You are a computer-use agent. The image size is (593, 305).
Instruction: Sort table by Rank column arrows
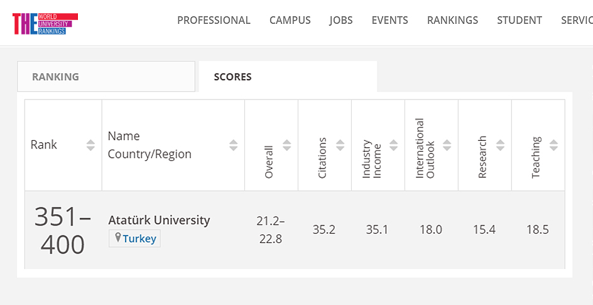pos(90,145)
